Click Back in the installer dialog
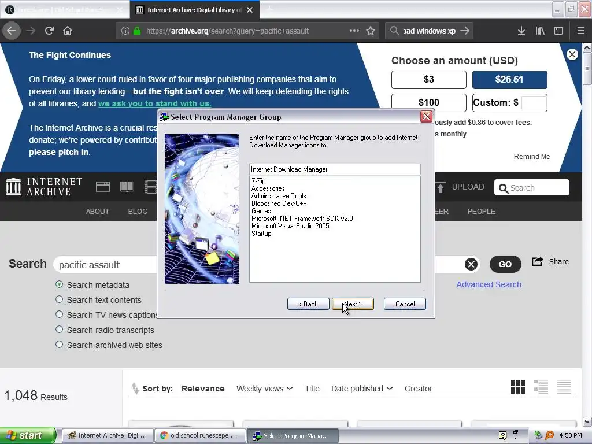Screen dimensions: 592x444 point(308,304)
